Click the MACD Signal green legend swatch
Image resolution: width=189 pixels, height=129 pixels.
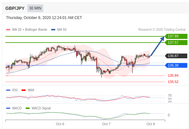click(x=27, y=108)
